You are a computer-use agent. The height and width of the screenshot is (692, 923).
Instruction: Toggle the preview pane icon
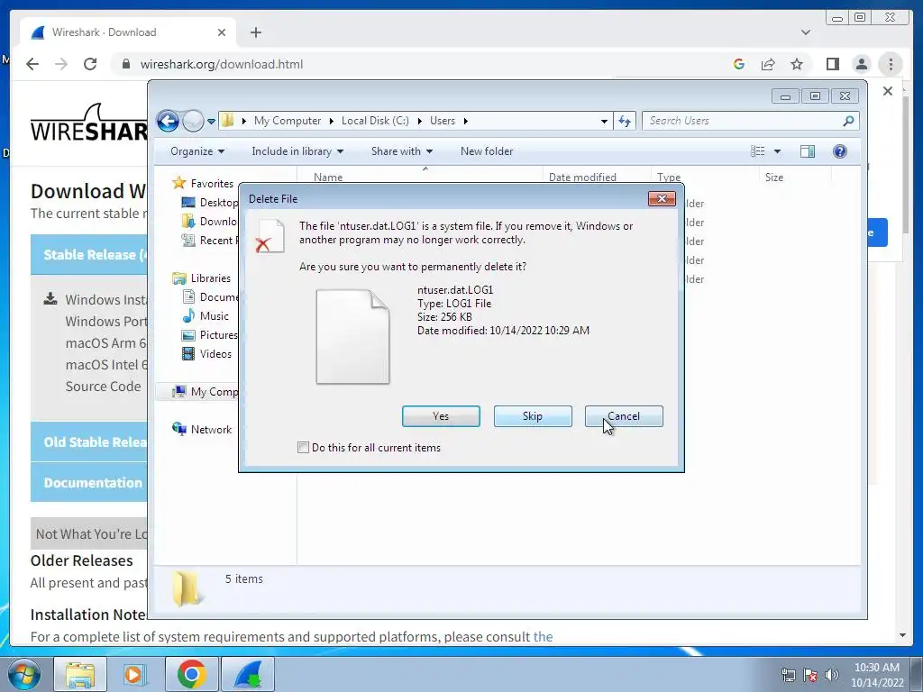click(808, 151)
